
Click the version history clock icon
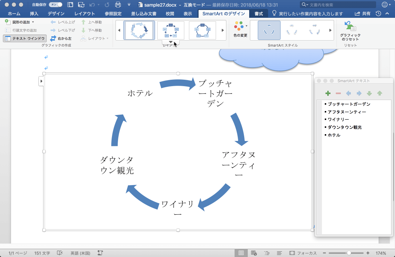pyautogui.click(x=378, y=14)
